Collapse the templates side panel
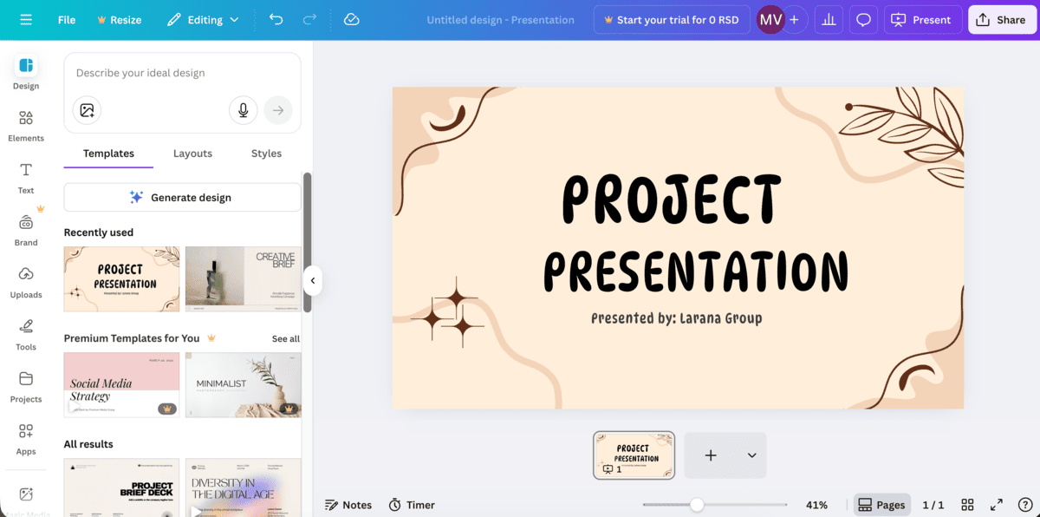This screenshot has height=517, width=1040. click(x=312, y=280)
